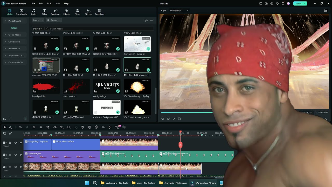Open the cloud upload icon

[272, 3]
